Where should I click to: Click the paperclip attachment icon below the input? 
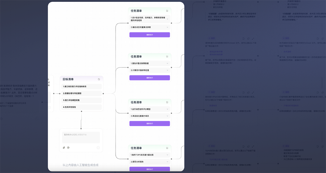click(x=64, y=148)
